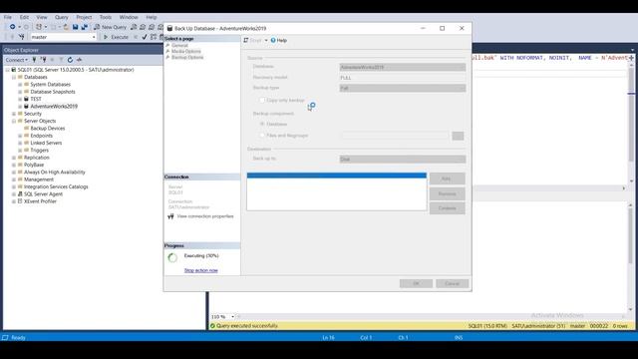The image size is (638, 359).
Task: Click the Contents button
Action: [x=447, y=208]
